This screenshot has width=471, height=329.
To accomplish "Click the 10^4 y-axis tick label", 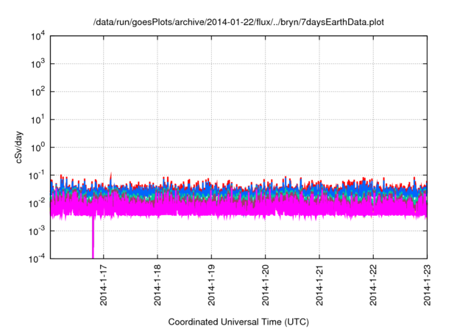I will pos(38,36).
